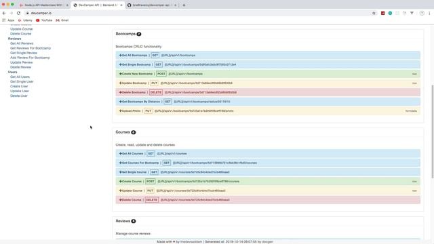Open sidebar link Get Single Review
The width and height of the screenshot is (434, 244).
point(24,53)
